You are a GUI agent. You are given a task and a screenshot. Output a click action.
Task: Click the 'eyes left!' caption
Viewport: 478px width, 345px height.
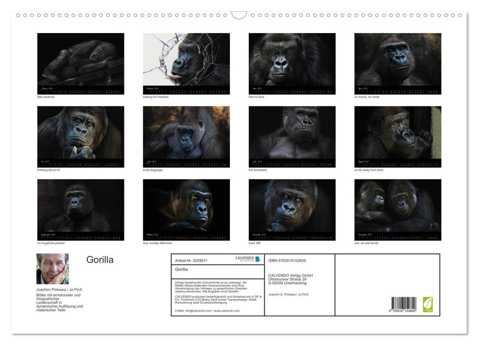[x=255, y=242]
